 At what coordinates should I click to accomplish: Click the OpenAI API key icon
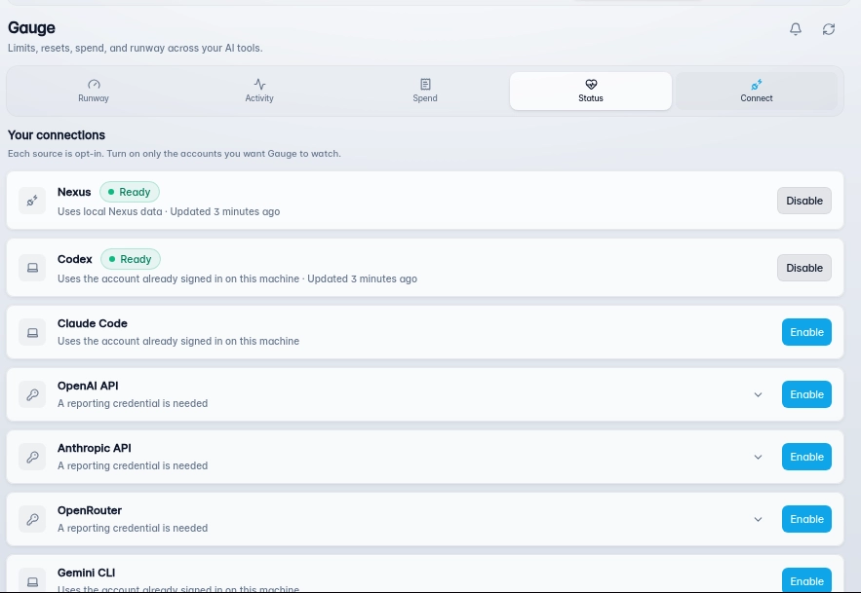tap(32, 394)
